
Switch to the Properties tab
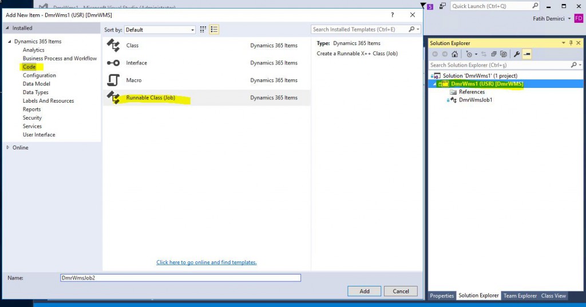(442, 296)
